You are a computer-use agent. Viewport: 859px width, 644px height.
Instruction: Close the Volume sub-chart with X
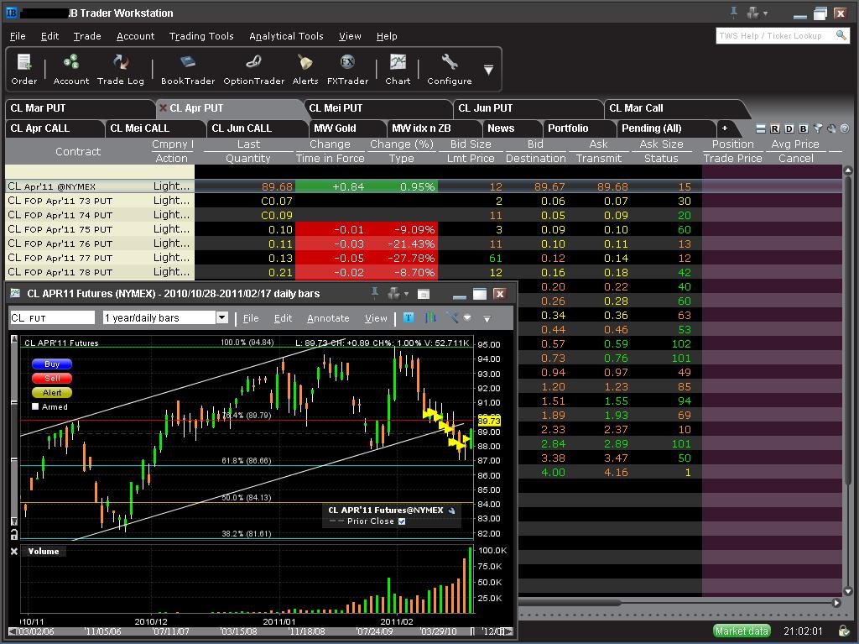14,552
